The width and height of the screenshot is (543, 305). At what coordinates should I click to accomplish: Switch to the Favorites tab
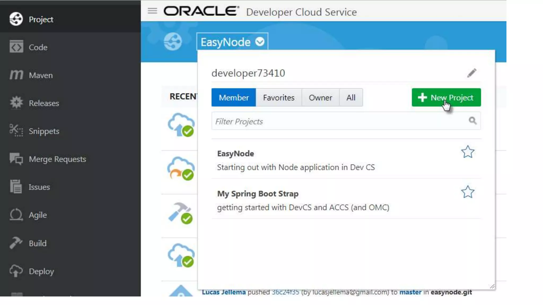click(x=278, y=98)
